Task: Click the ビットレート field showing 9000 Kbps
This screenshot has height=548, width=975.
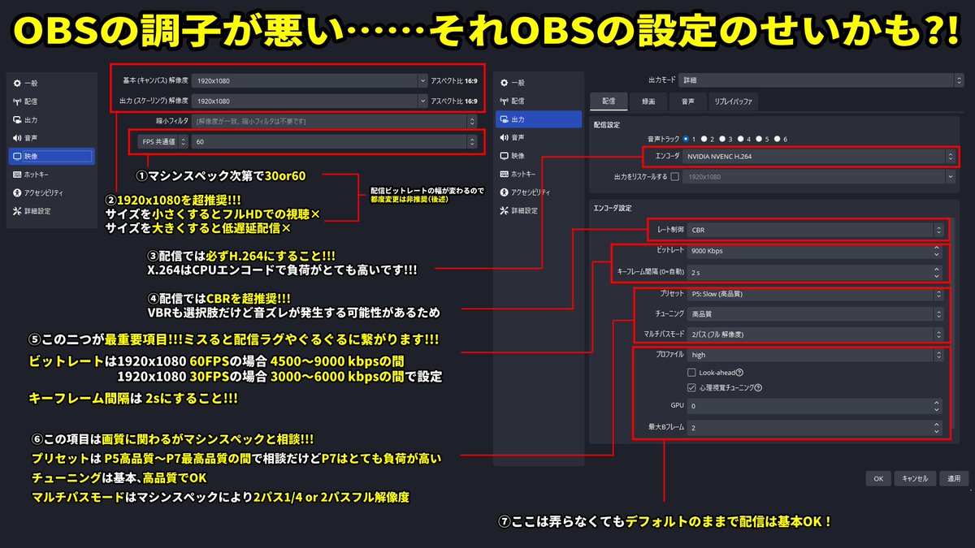Action: click(x=814, y=251)
